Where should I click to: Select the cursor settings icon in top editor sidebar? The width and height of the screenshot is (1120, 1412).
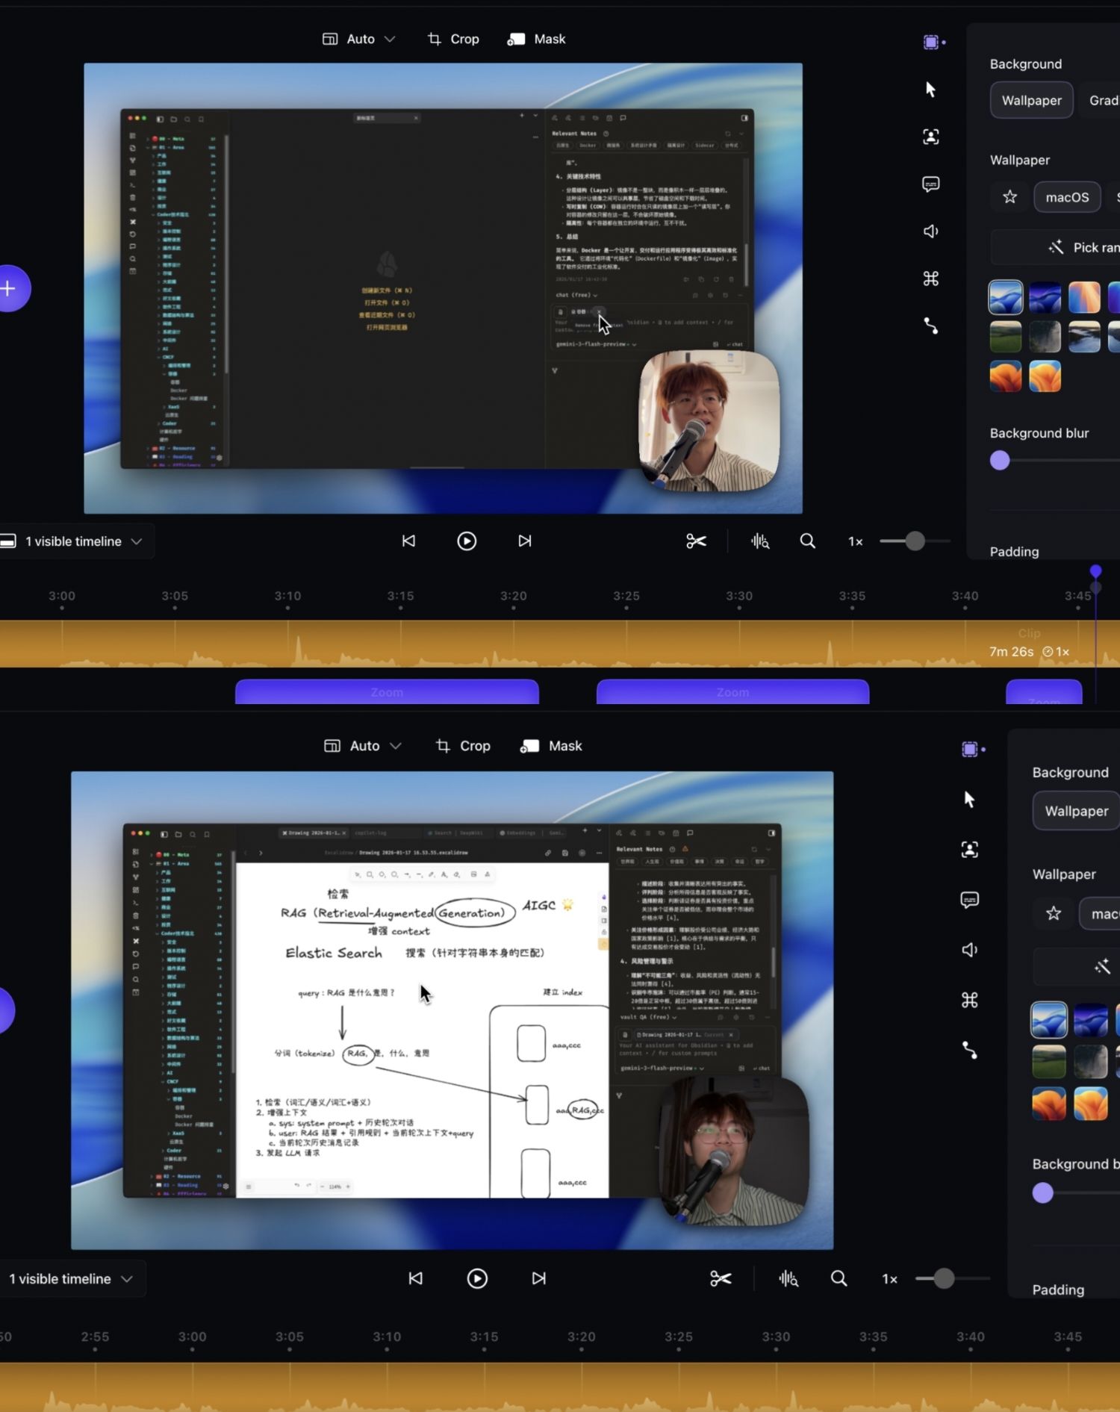click(x=930, y=90)
